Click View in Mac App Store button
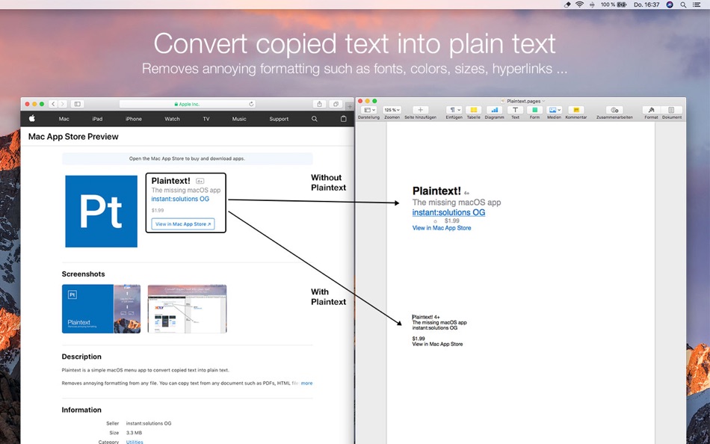This screenshot has height=444, width=710. [x=183, y=223]
